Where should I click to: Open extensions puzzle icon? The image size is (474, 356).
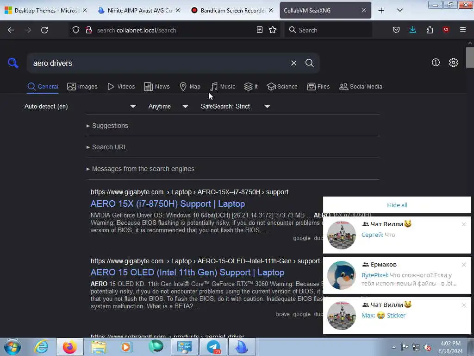point(430,30)
